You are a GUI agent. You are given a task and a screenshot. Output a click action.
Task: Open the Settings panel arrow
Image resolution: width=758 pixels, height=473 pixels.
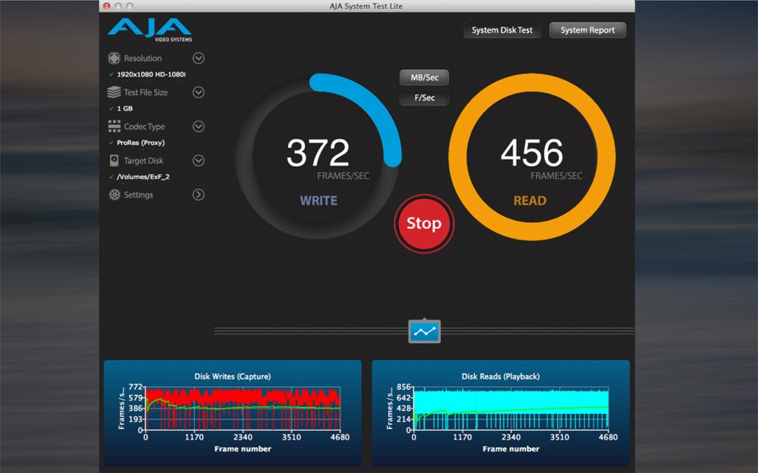point(198,194)
